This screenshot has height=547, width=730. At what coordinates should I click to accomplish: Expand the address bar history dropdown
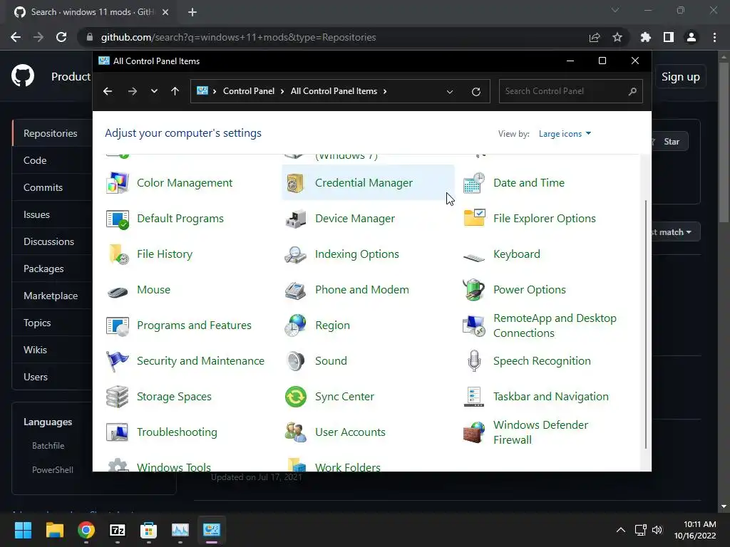[450, 92]
